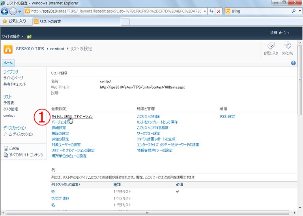Click ファイル計画レポートの生成 link
Viewport: 303px width, 216px height.
pos(156,139)
